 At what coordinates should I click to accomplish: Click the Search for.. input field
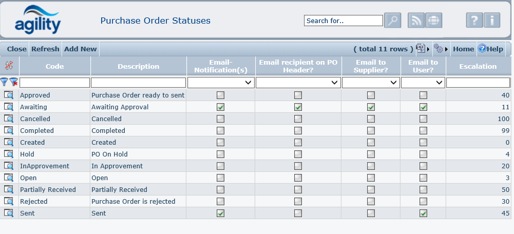[x=343, y=21]
